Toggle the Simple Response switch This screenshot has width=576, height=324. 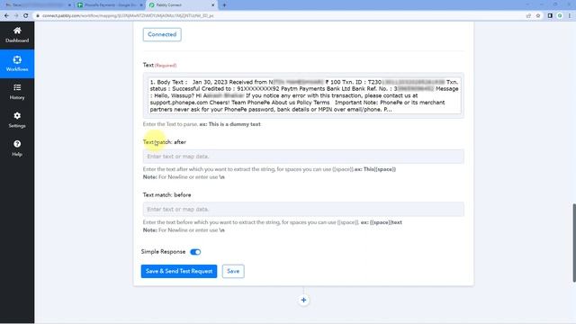195,252
